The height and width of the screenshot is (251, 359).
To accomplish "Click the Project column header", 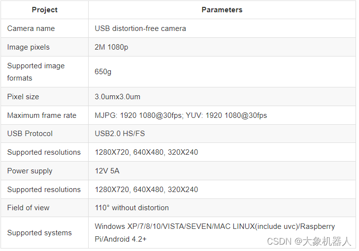I will click(x=45, y=10).
